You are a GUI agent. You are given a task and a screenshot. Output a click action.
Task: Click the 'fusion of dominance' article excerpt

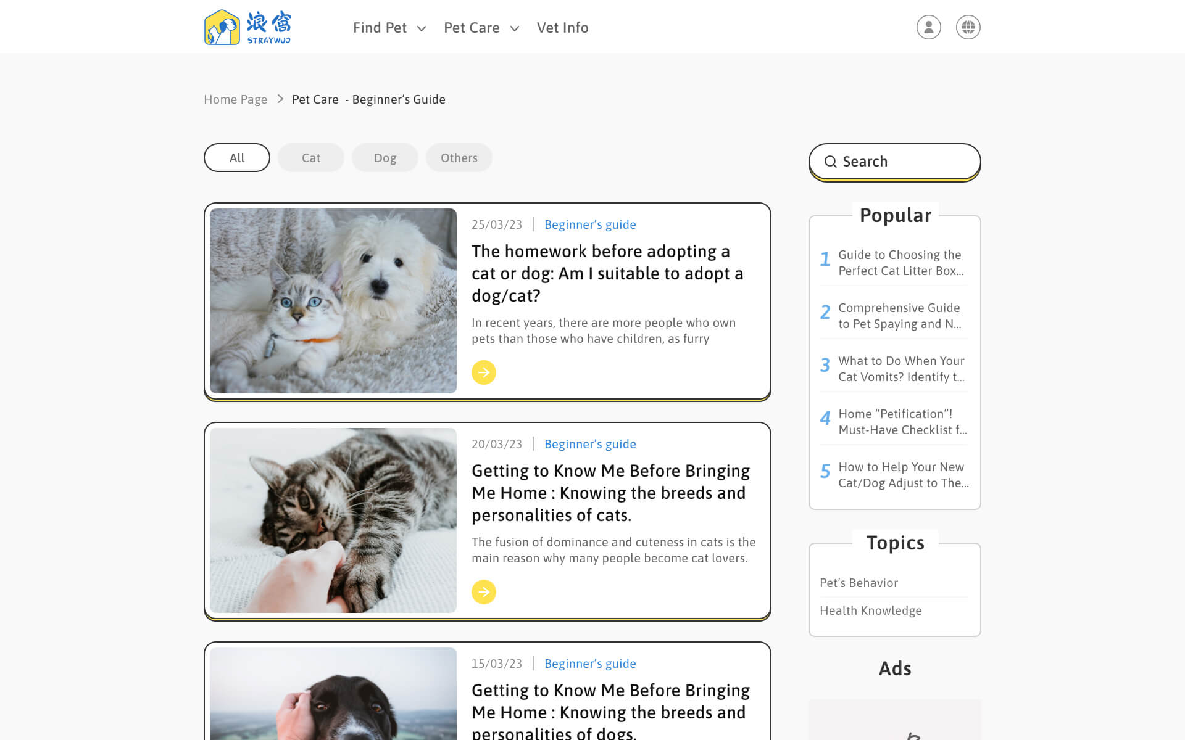coord(613,550)
